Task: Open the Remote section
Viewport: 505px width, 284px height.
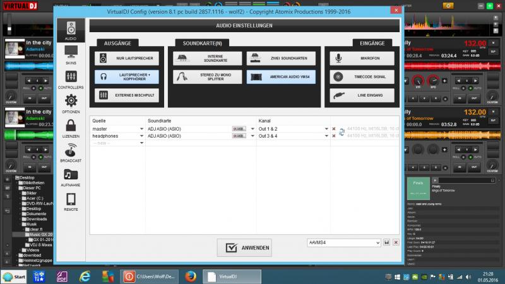Action: tap(71, 201)
